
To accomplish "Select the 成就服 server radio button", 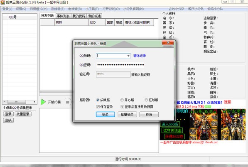I will 98,100.
